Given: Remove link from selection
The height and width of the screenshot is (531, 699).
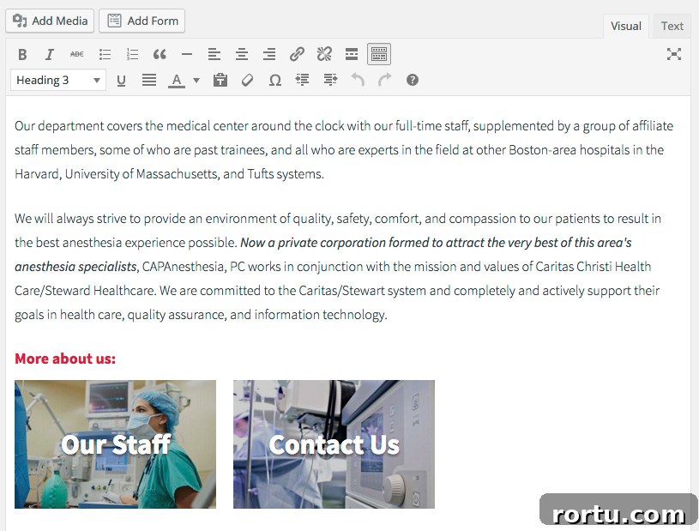Looking at the screenshot, I should [324, 54].
